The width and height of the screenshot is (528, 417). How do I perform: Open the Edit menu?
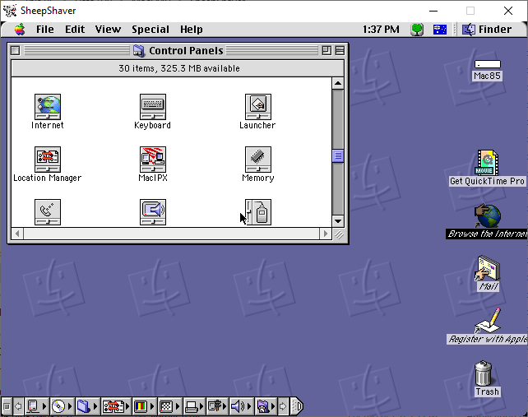[75, 30]
